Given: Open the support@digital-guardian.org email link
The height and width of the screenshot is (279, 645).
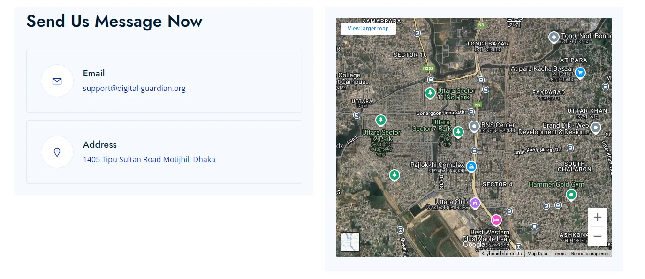Looking at the screenshot, I should pos(134,88).
